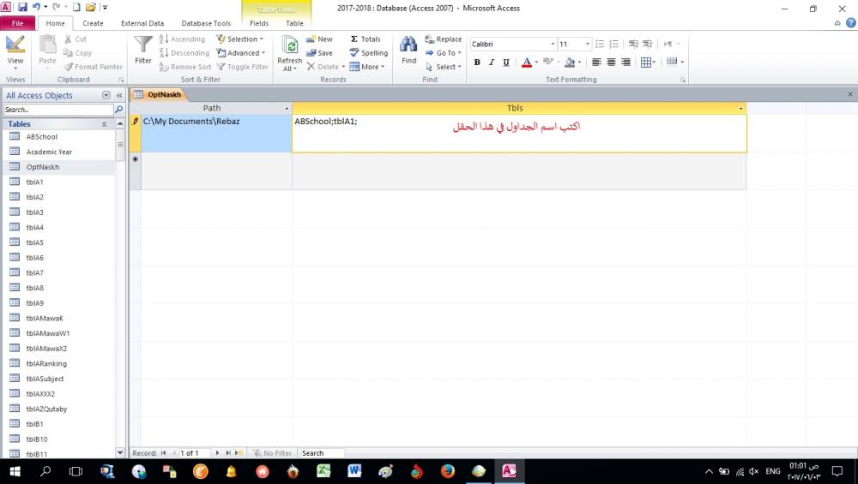Select OptNaskh document tab
The image size is (858, 484).
[x=158, y=94]
